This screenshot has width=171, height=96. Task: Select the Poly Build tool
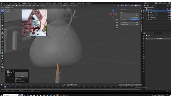click(x=2, y=53)
